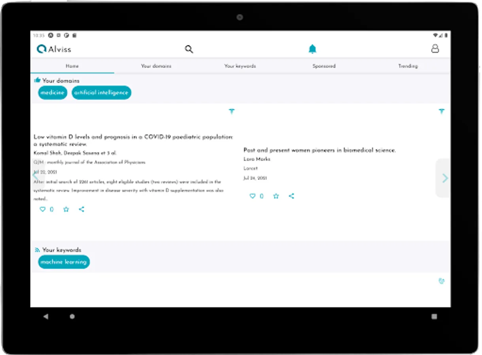Switch to the Home tab
The width and height of the screenshot is (482, 355).
click(72, 66)
